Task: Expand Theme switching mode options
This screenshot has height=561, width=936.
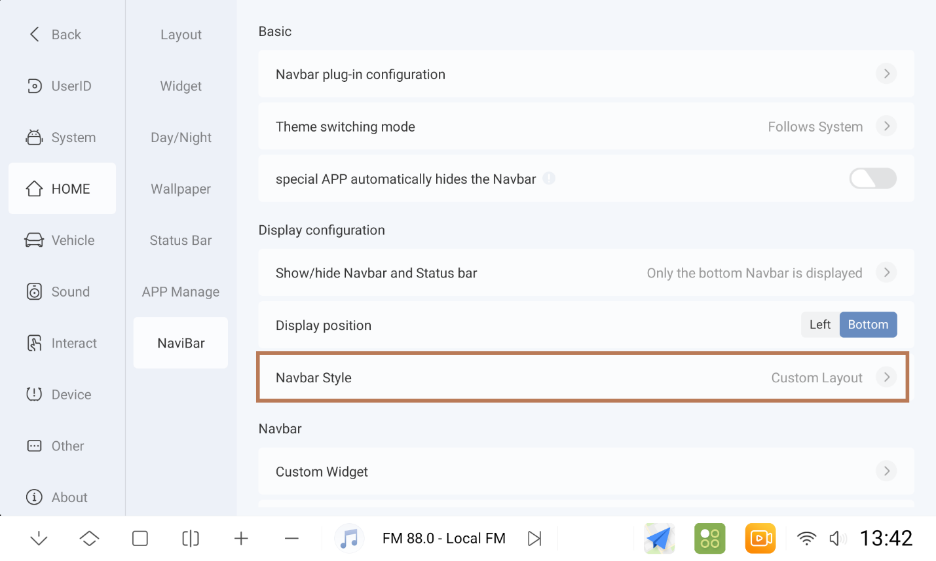Action: 886,126
